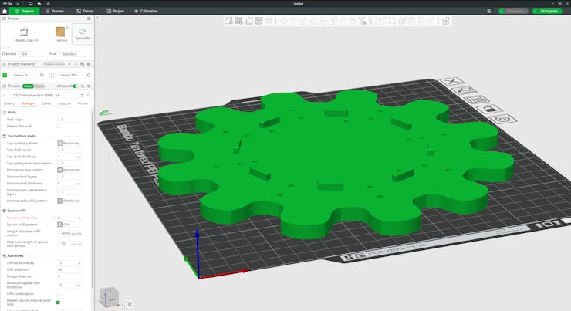Switch to the Preview tab
This screenshot has height=311, width=571.
[x=54, y=12]
